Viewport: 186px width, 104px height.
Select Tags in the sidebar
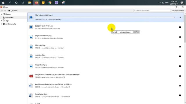[7, 21]
